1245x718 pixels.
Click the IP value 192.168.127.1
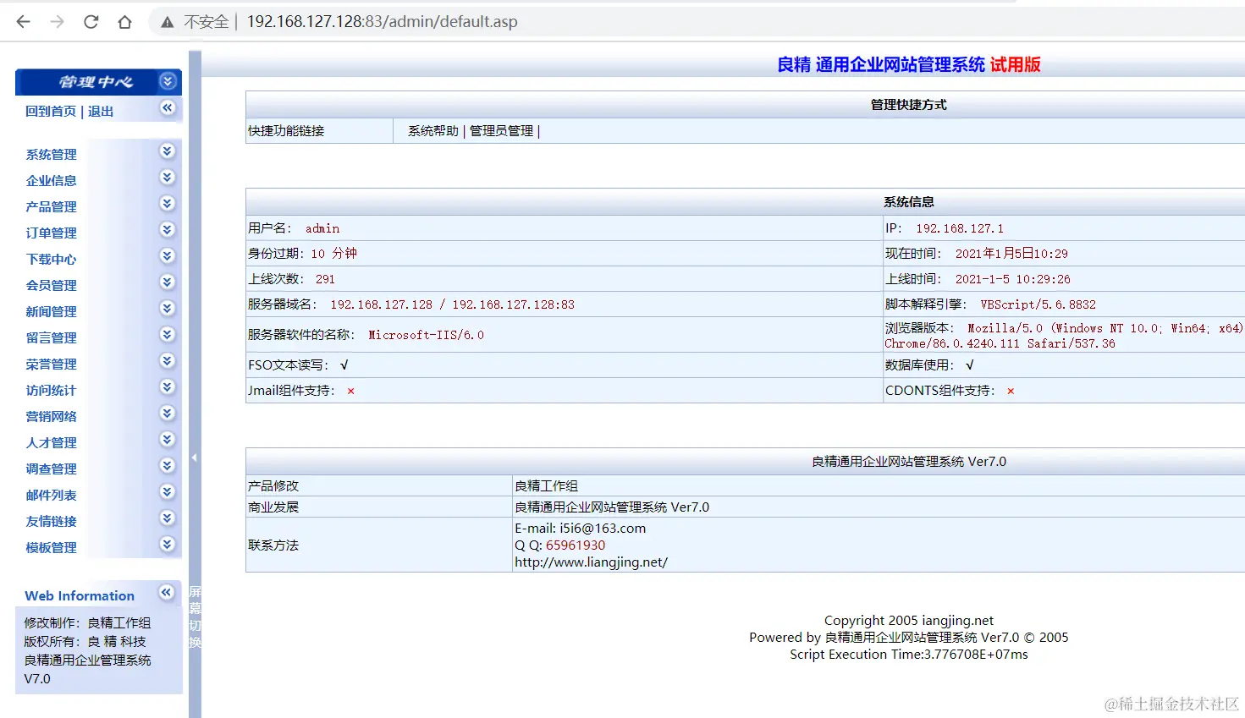coord(960,228)
